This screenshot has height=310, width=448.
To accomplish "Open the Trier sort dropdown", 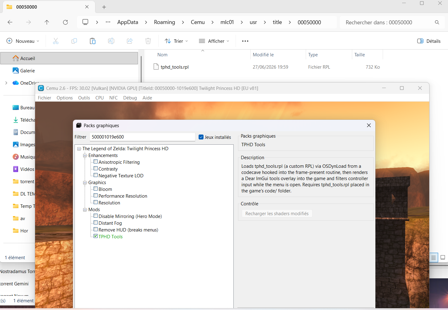I will (176, 41).
